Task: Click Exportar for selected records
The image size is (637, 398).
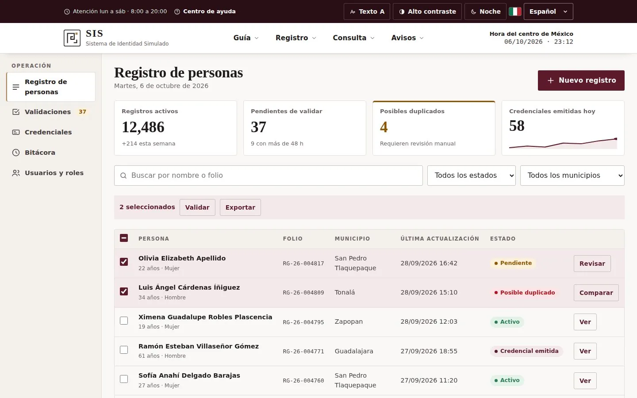Action: [x=240, y=207]
